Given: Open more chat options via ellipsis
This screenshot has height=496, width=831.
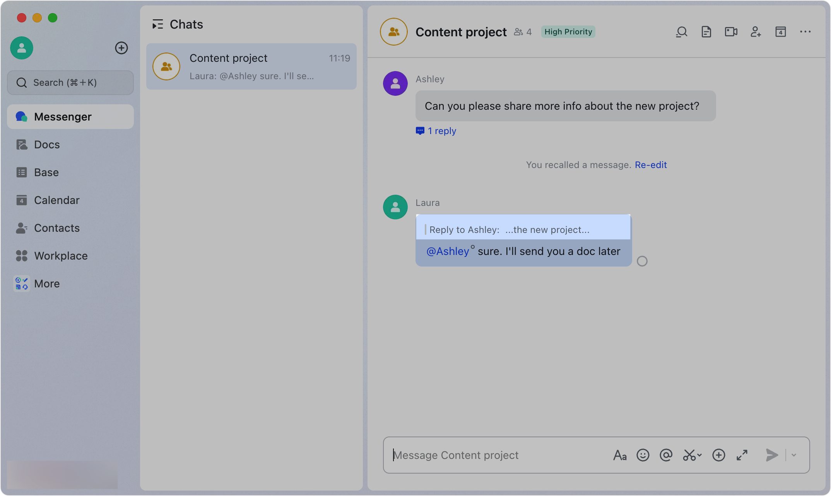Looking at the screenshot, I should pos(805,32).
